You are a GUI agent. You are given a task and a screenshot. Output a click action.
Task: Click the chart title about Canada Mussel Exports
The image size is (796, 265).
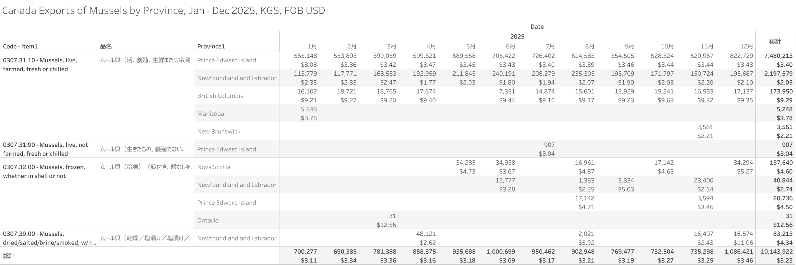click(164, 11)
